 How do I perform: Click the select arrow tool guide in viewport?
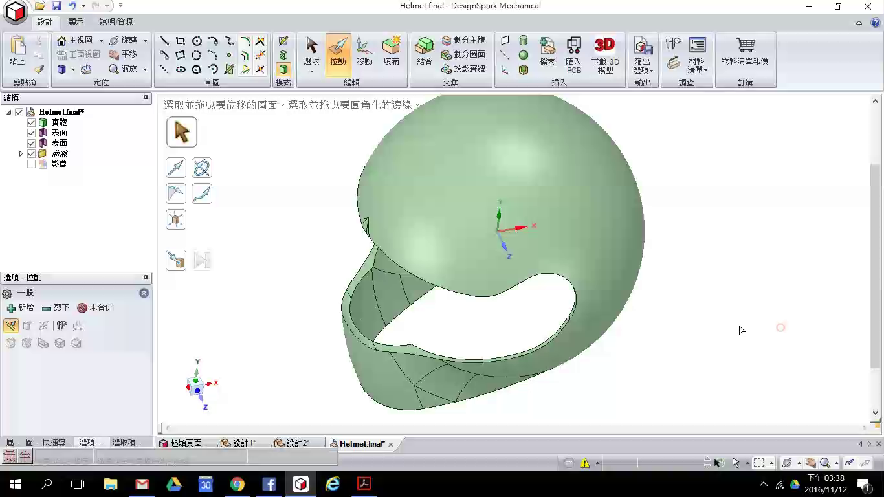click(182, 132)
